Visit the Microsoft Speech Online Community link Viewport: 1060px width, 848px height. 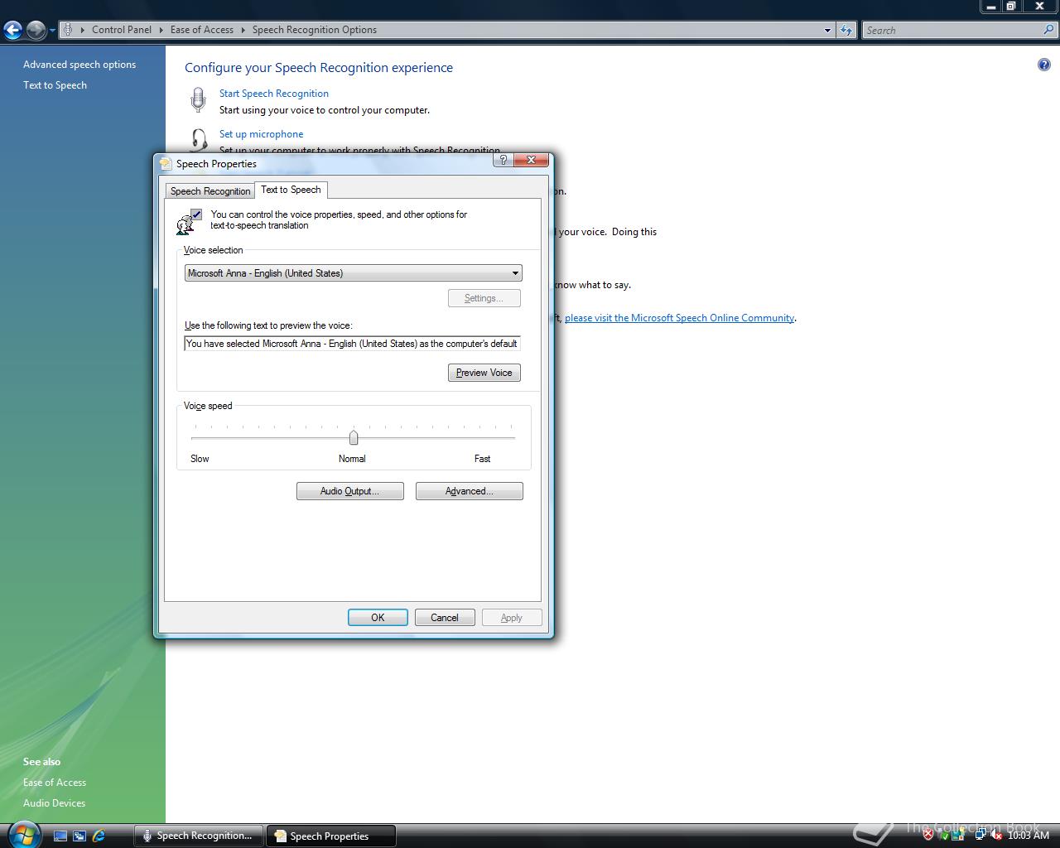[680, 318]
